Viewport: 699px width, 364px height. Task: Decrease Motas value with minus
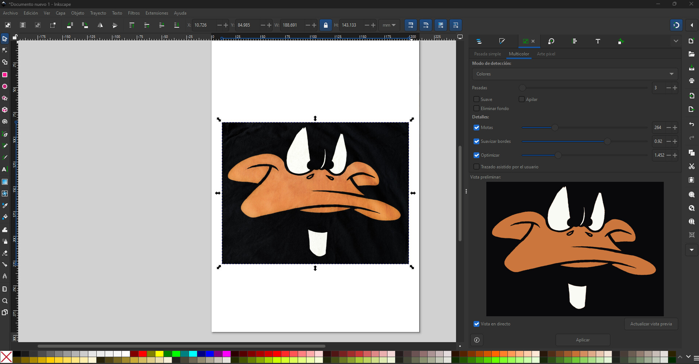click(669, 128)
